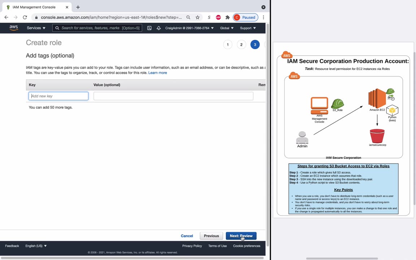Screen dimensions: 416x260
Task: Go to step 1 indicator
Action: coord(227,44)
